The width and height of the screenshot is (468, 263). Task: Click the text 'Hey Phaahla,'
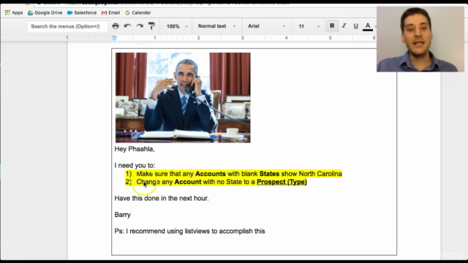(x=135, y=149)
